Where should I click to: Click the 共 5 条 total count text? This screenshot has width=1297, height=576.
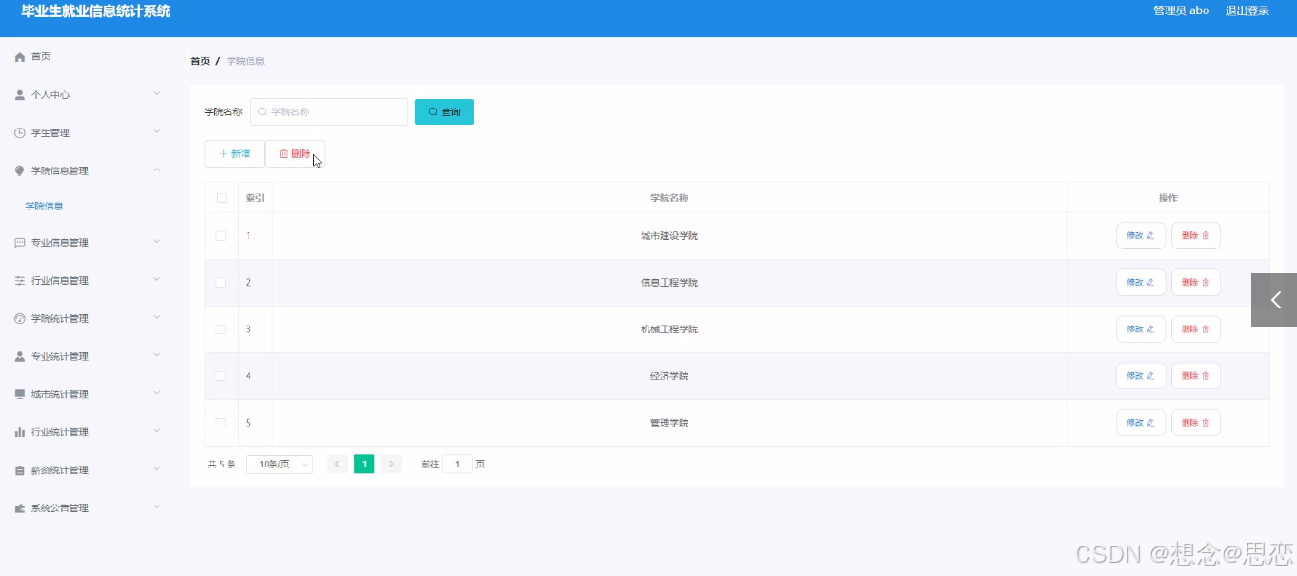click(222, 465)
